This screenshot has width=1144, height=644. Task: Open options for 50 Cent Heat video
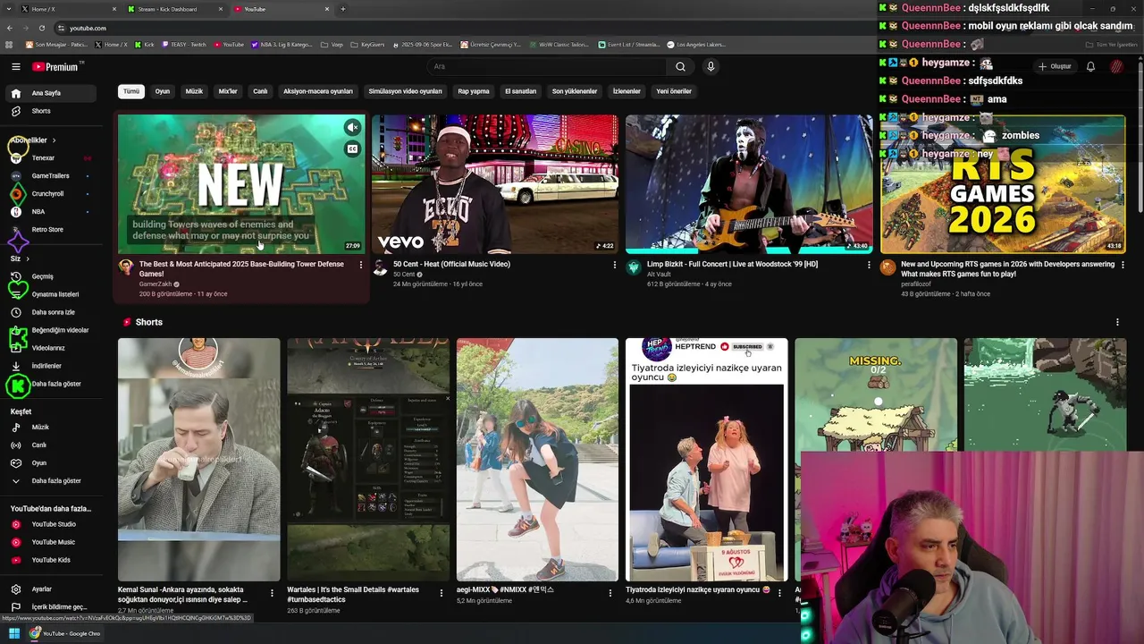click(615, 265)
